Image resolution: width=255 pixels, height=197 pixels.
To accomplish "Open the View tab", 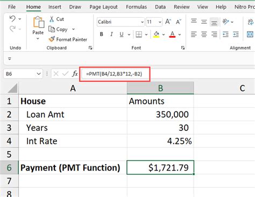I will point(203,7).
